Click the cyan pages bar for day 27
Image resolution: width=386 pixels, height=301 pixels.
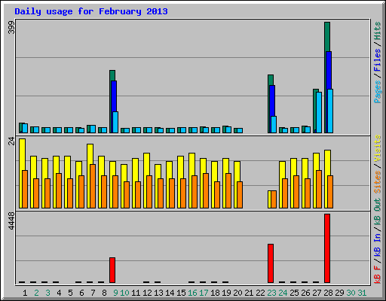(319, 112)
